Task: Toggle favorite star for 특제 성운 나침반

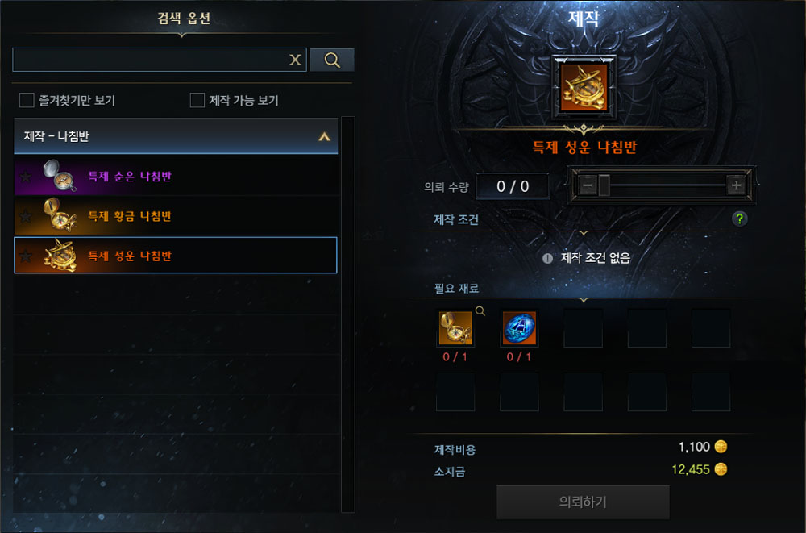Action: click(25, 256)
